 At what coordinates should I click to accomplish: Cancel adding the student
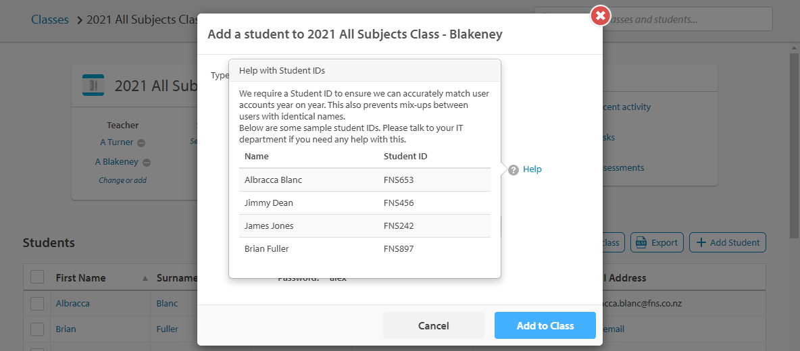coord(433,325)
